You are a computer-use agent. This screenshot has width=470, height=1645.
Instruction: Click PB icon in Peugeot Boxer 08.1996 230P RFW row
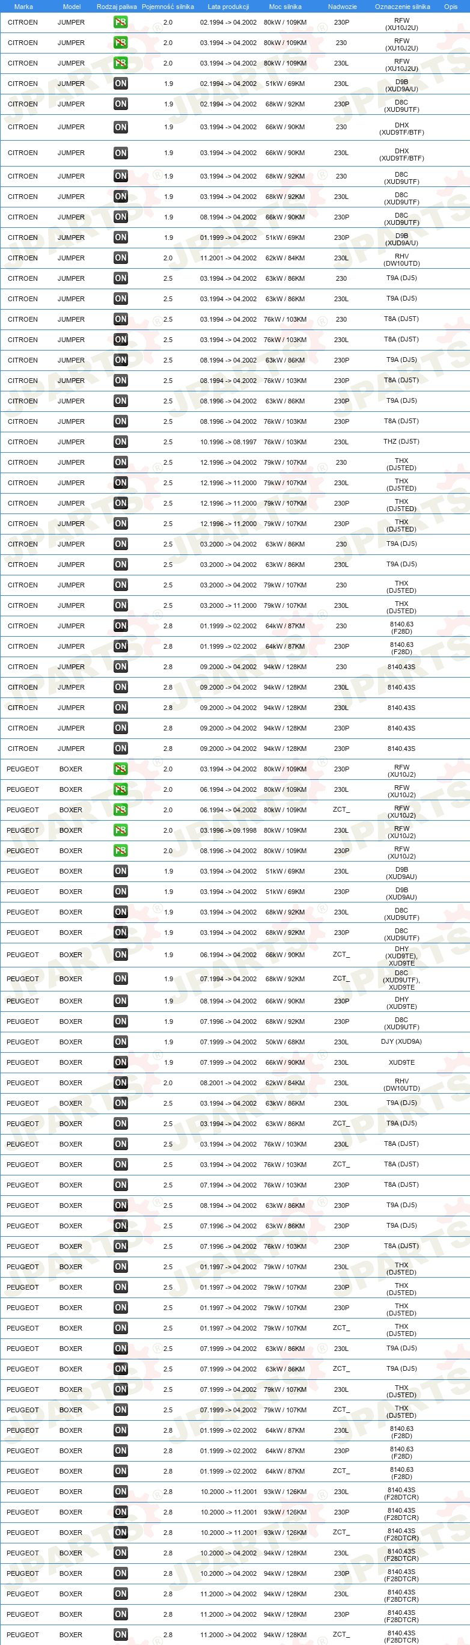(x=120, y=851)
